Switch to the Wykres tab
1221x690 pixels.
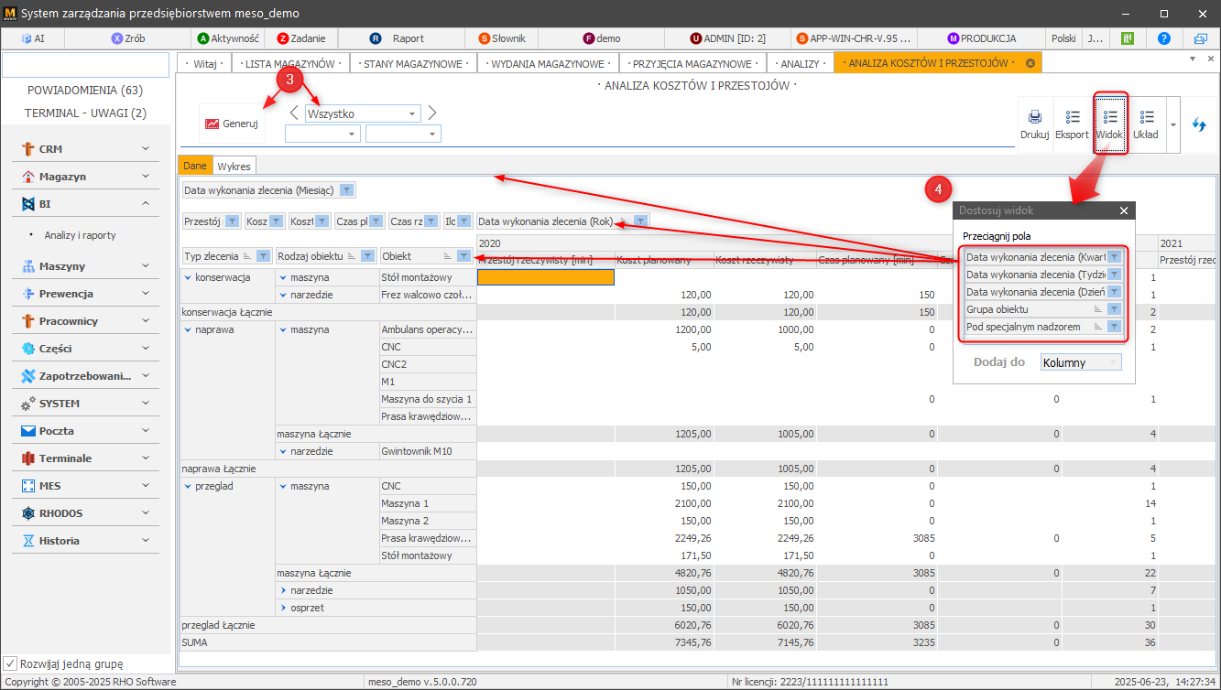pyautogui.click(x=234, y=166)
